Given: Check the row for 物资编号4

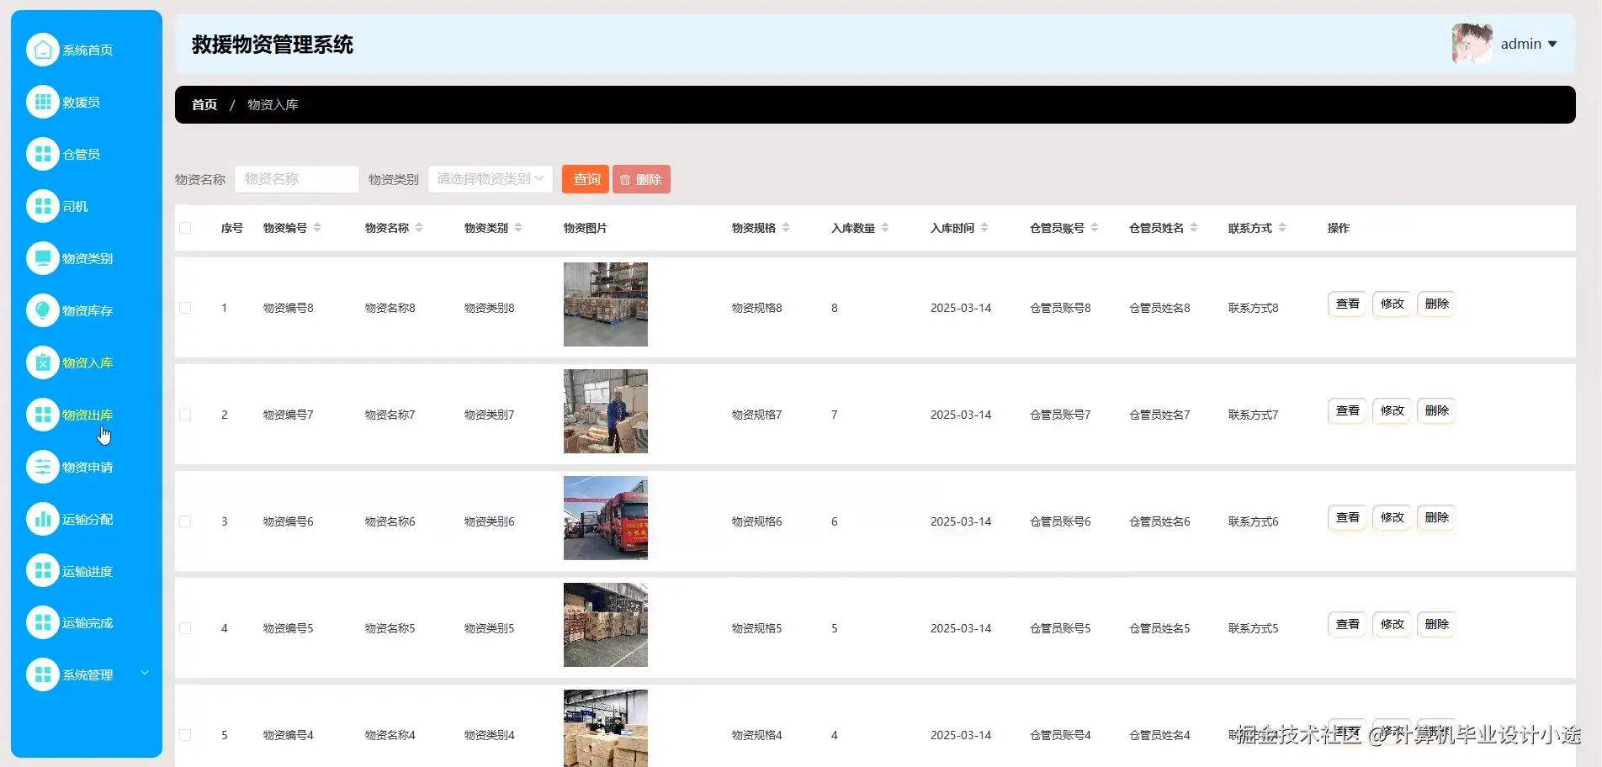Looking at the screenshot, I should [185, 735].
